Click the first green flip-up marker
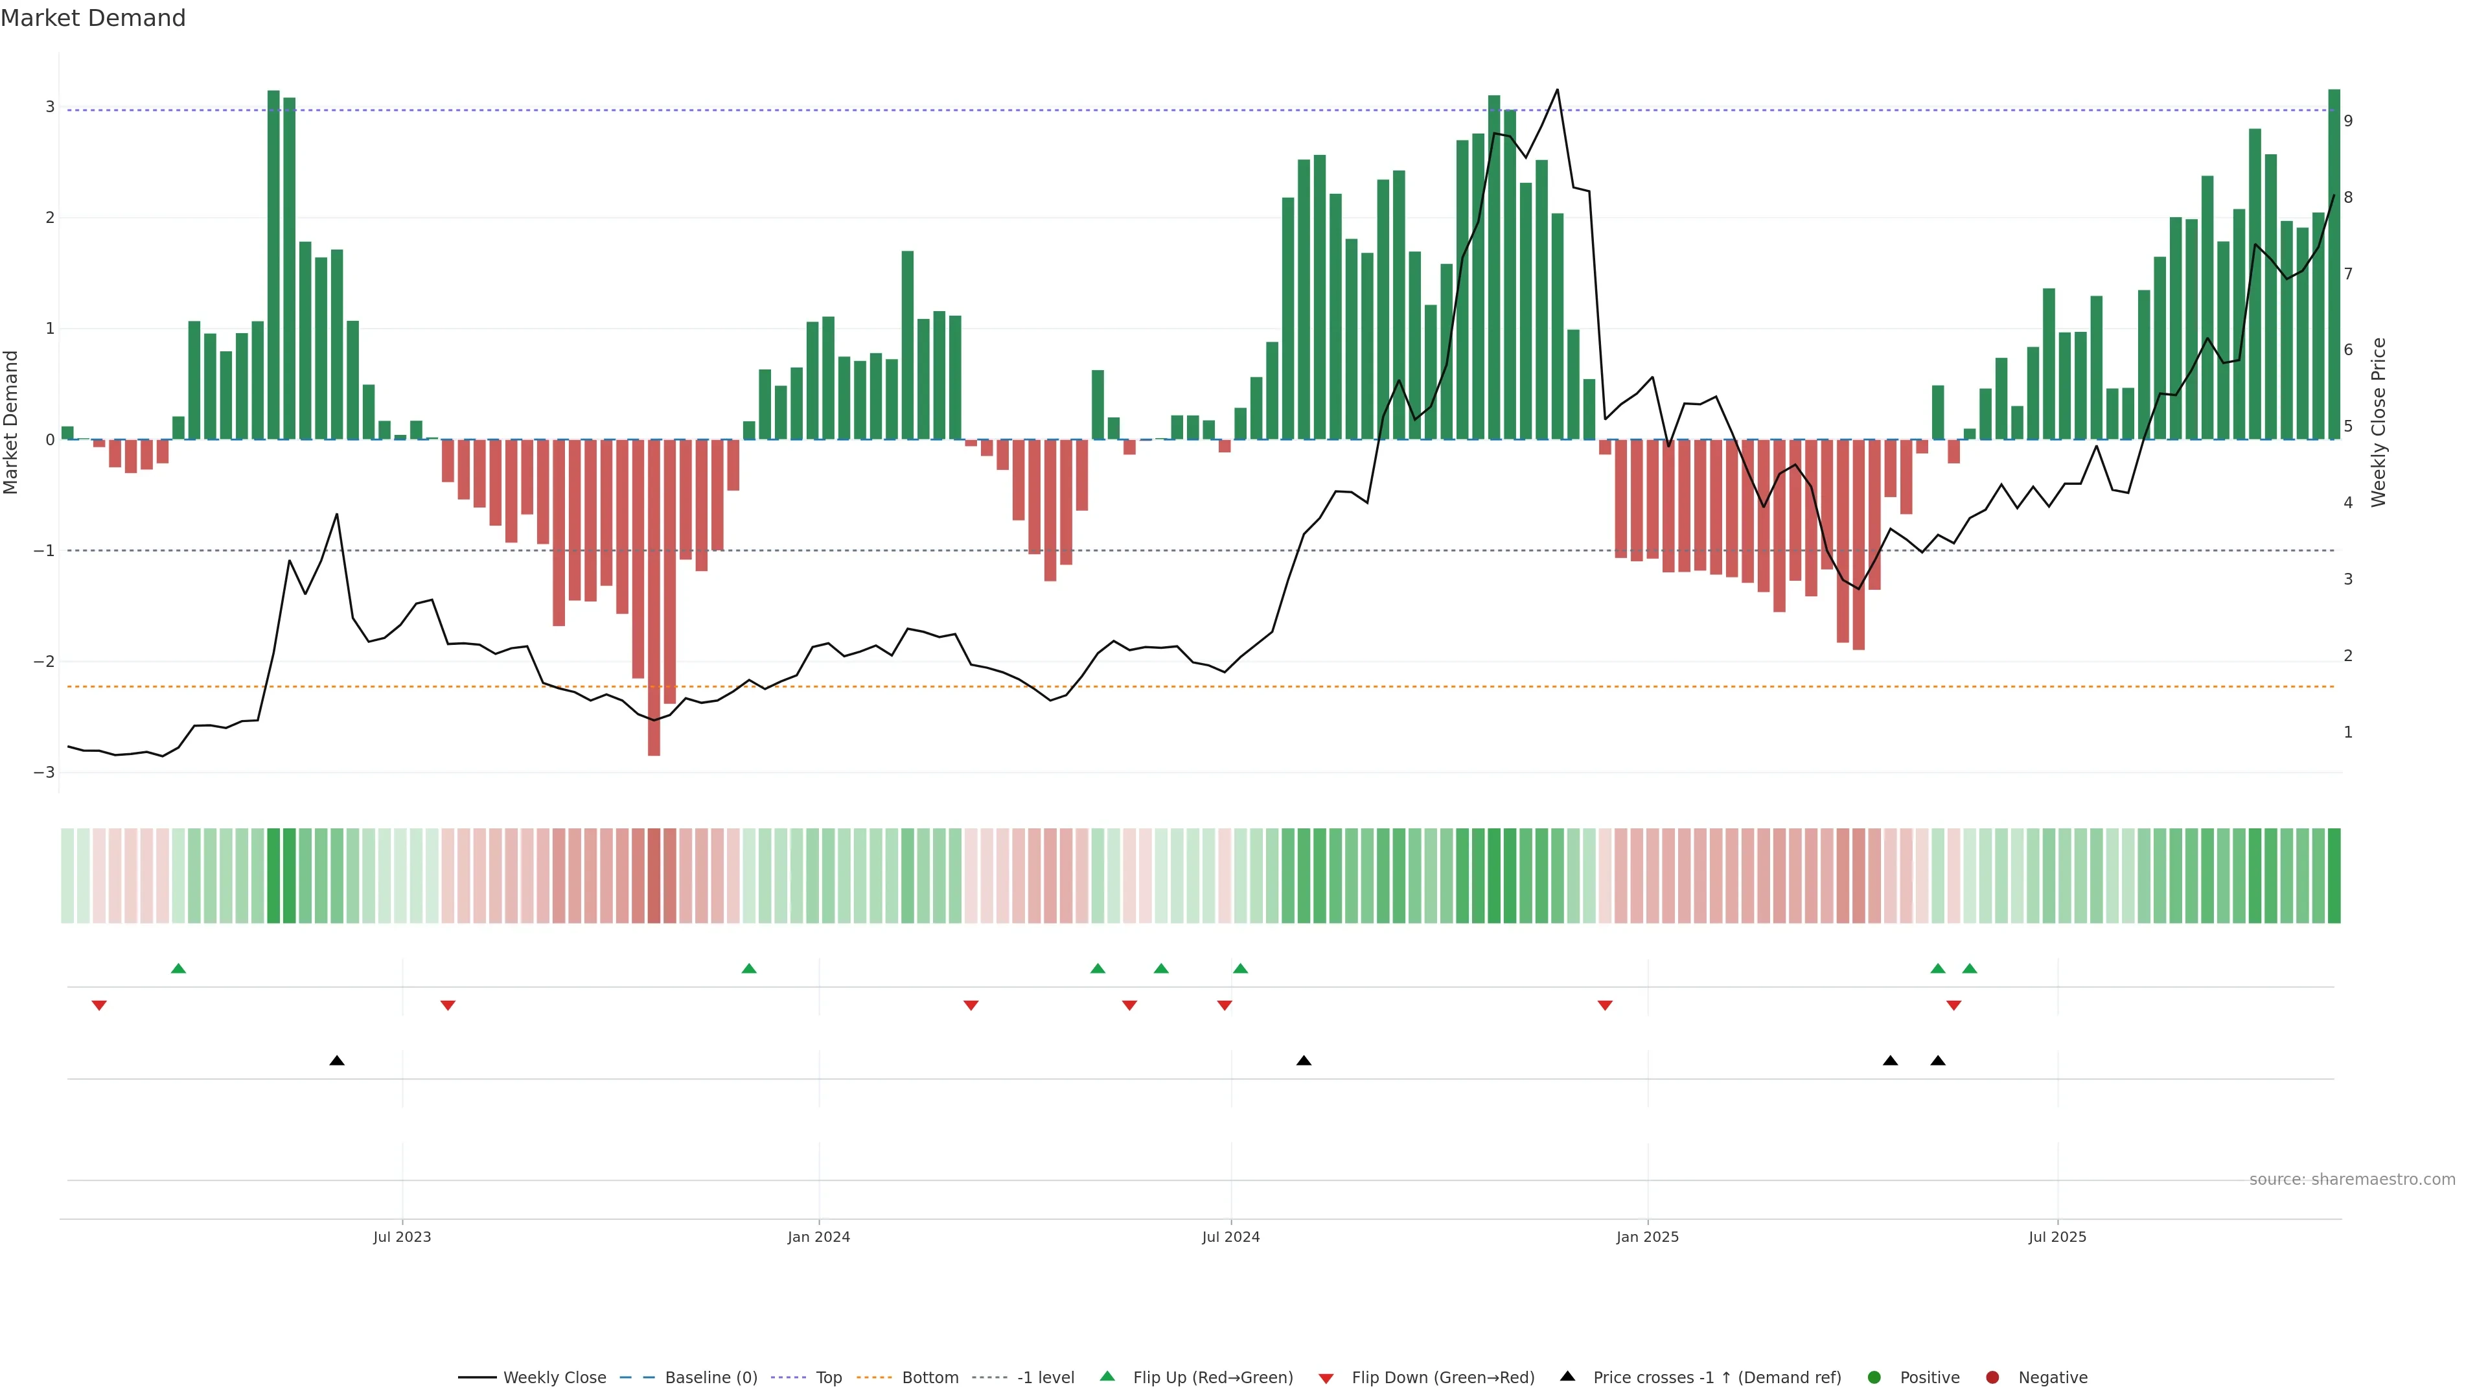The height and width of the screenshot is (1400, 2488). coord(178,968)
